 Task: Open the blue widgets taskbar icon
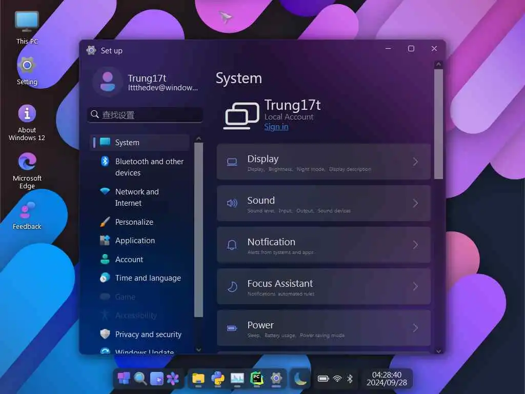tap(156, 379)
